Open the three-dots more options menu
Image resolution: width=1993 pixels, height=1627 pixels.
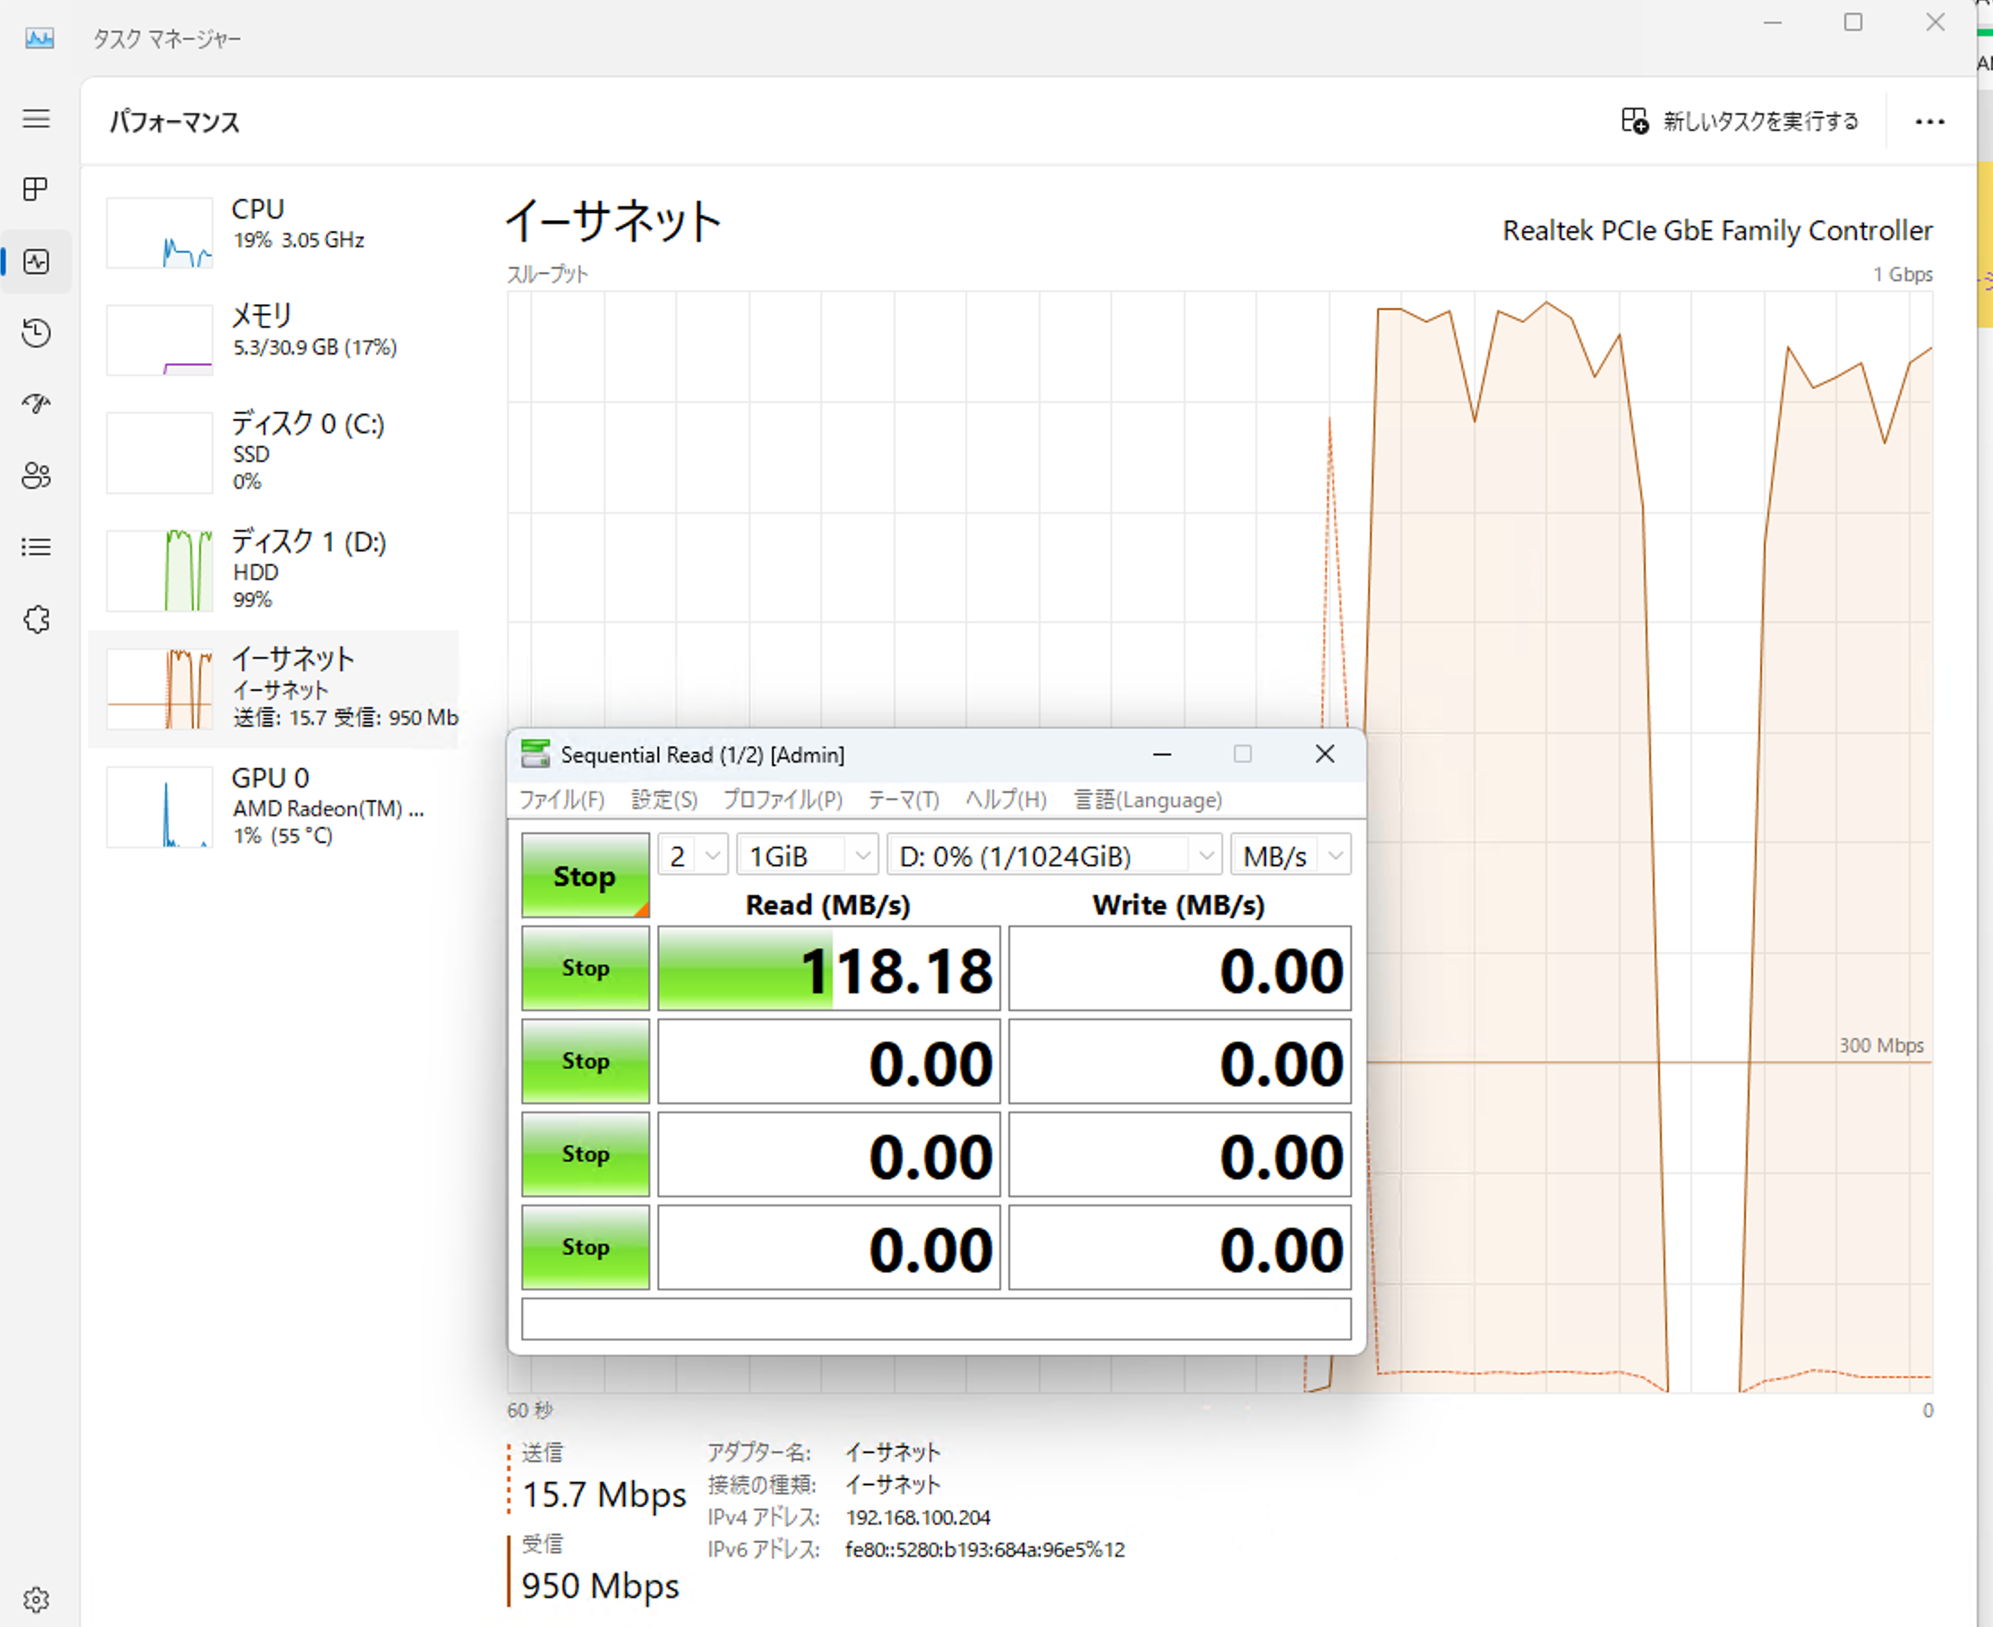1929,122
